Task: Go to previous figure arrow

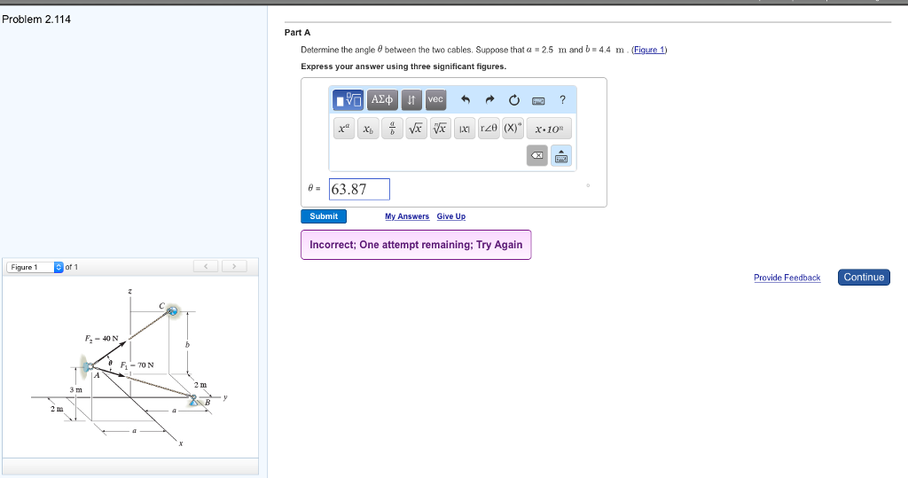Action: click(206, 267)
